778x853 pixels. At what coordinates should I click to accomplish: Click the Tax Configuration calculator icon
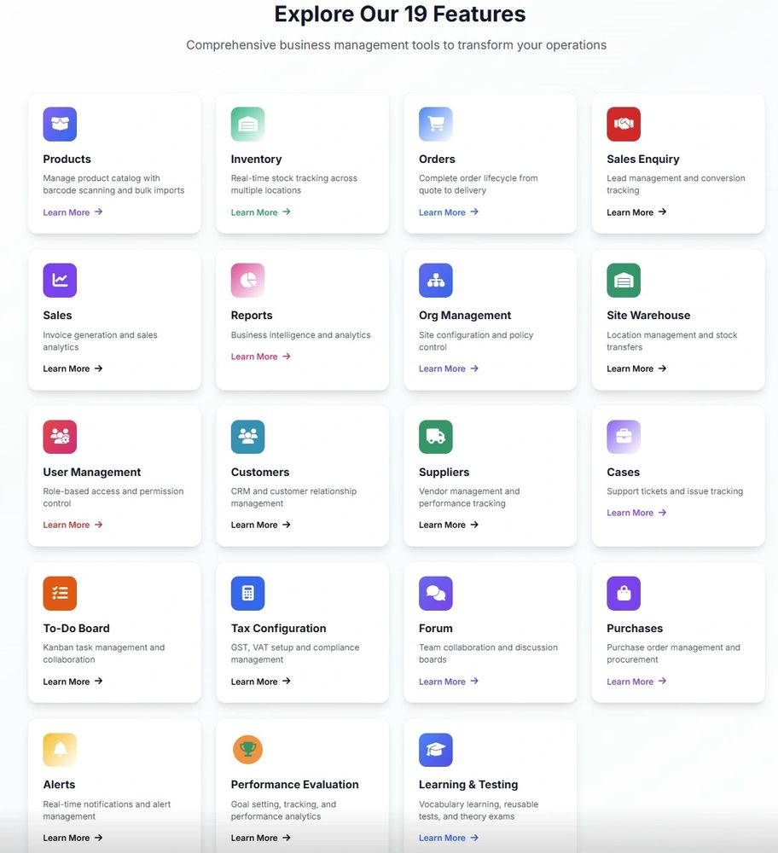247,594
